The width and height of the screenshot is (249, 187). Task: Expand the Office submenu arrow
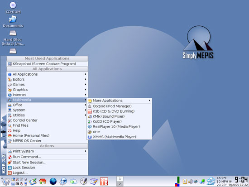(x=86, y=105)
